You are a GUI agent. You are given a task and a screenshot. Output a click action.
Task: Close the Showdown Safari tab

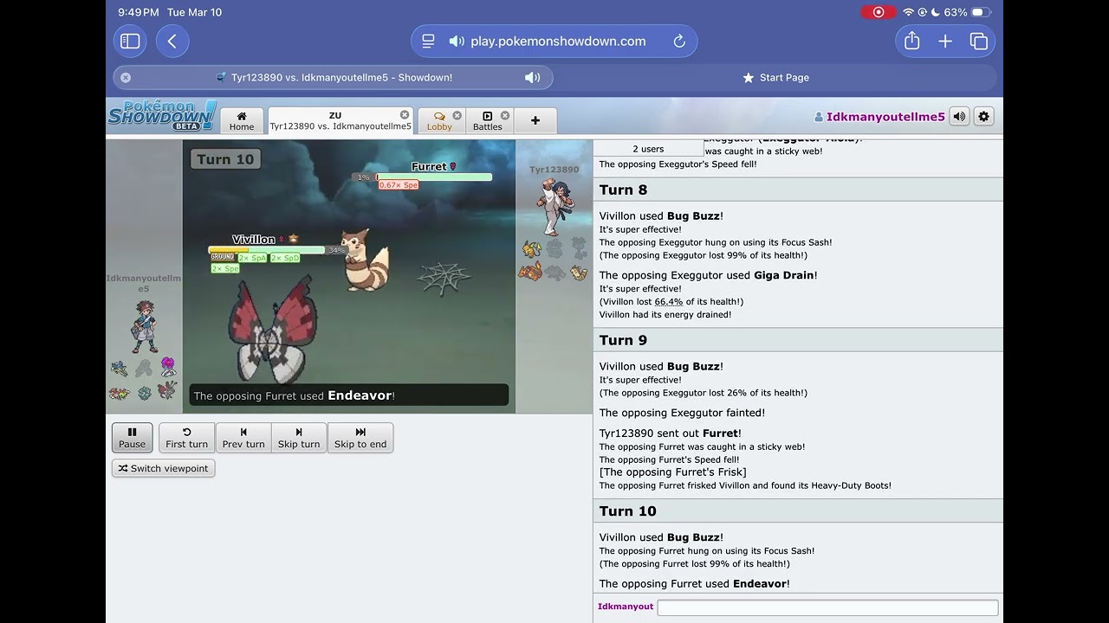(126, 78)
